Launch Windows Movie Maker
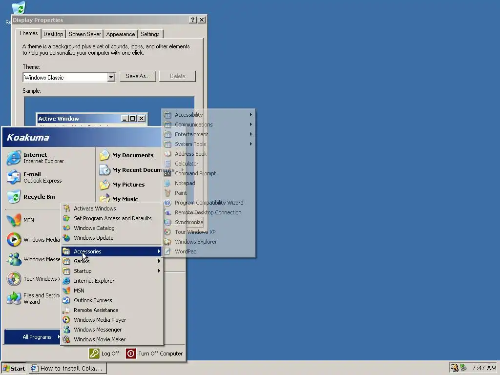Image resolution: width=500 pixels, height=375 pixels. tap(112, 340)
